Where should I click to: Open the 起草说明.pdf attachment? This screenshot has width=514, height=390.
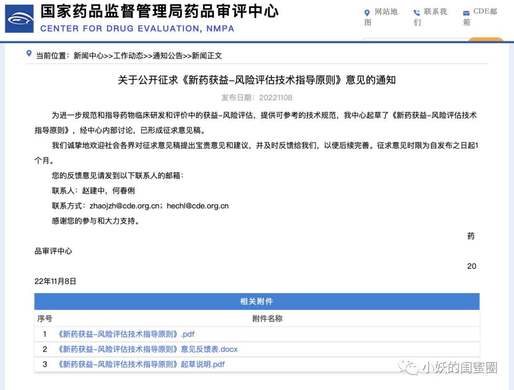[x=141, y=364]
